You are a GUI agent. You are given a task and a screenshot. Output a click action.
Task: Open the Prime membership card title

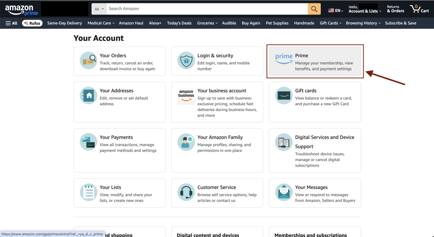tap(301, 56)
